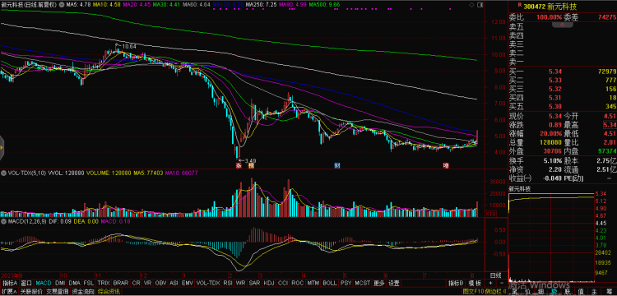Click the 榜 event marker below the chart
The height and width of the screenshot is (296, 617).
point(251,165)
